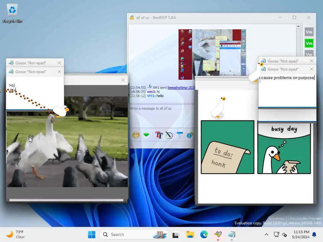This screenshot has width=323, height=242.
Task: Click the blue gear settings icon in BeeBEEP
Action: pos(190,135)
